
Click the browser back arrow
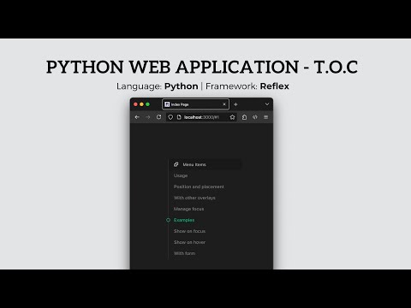[137, 117]
